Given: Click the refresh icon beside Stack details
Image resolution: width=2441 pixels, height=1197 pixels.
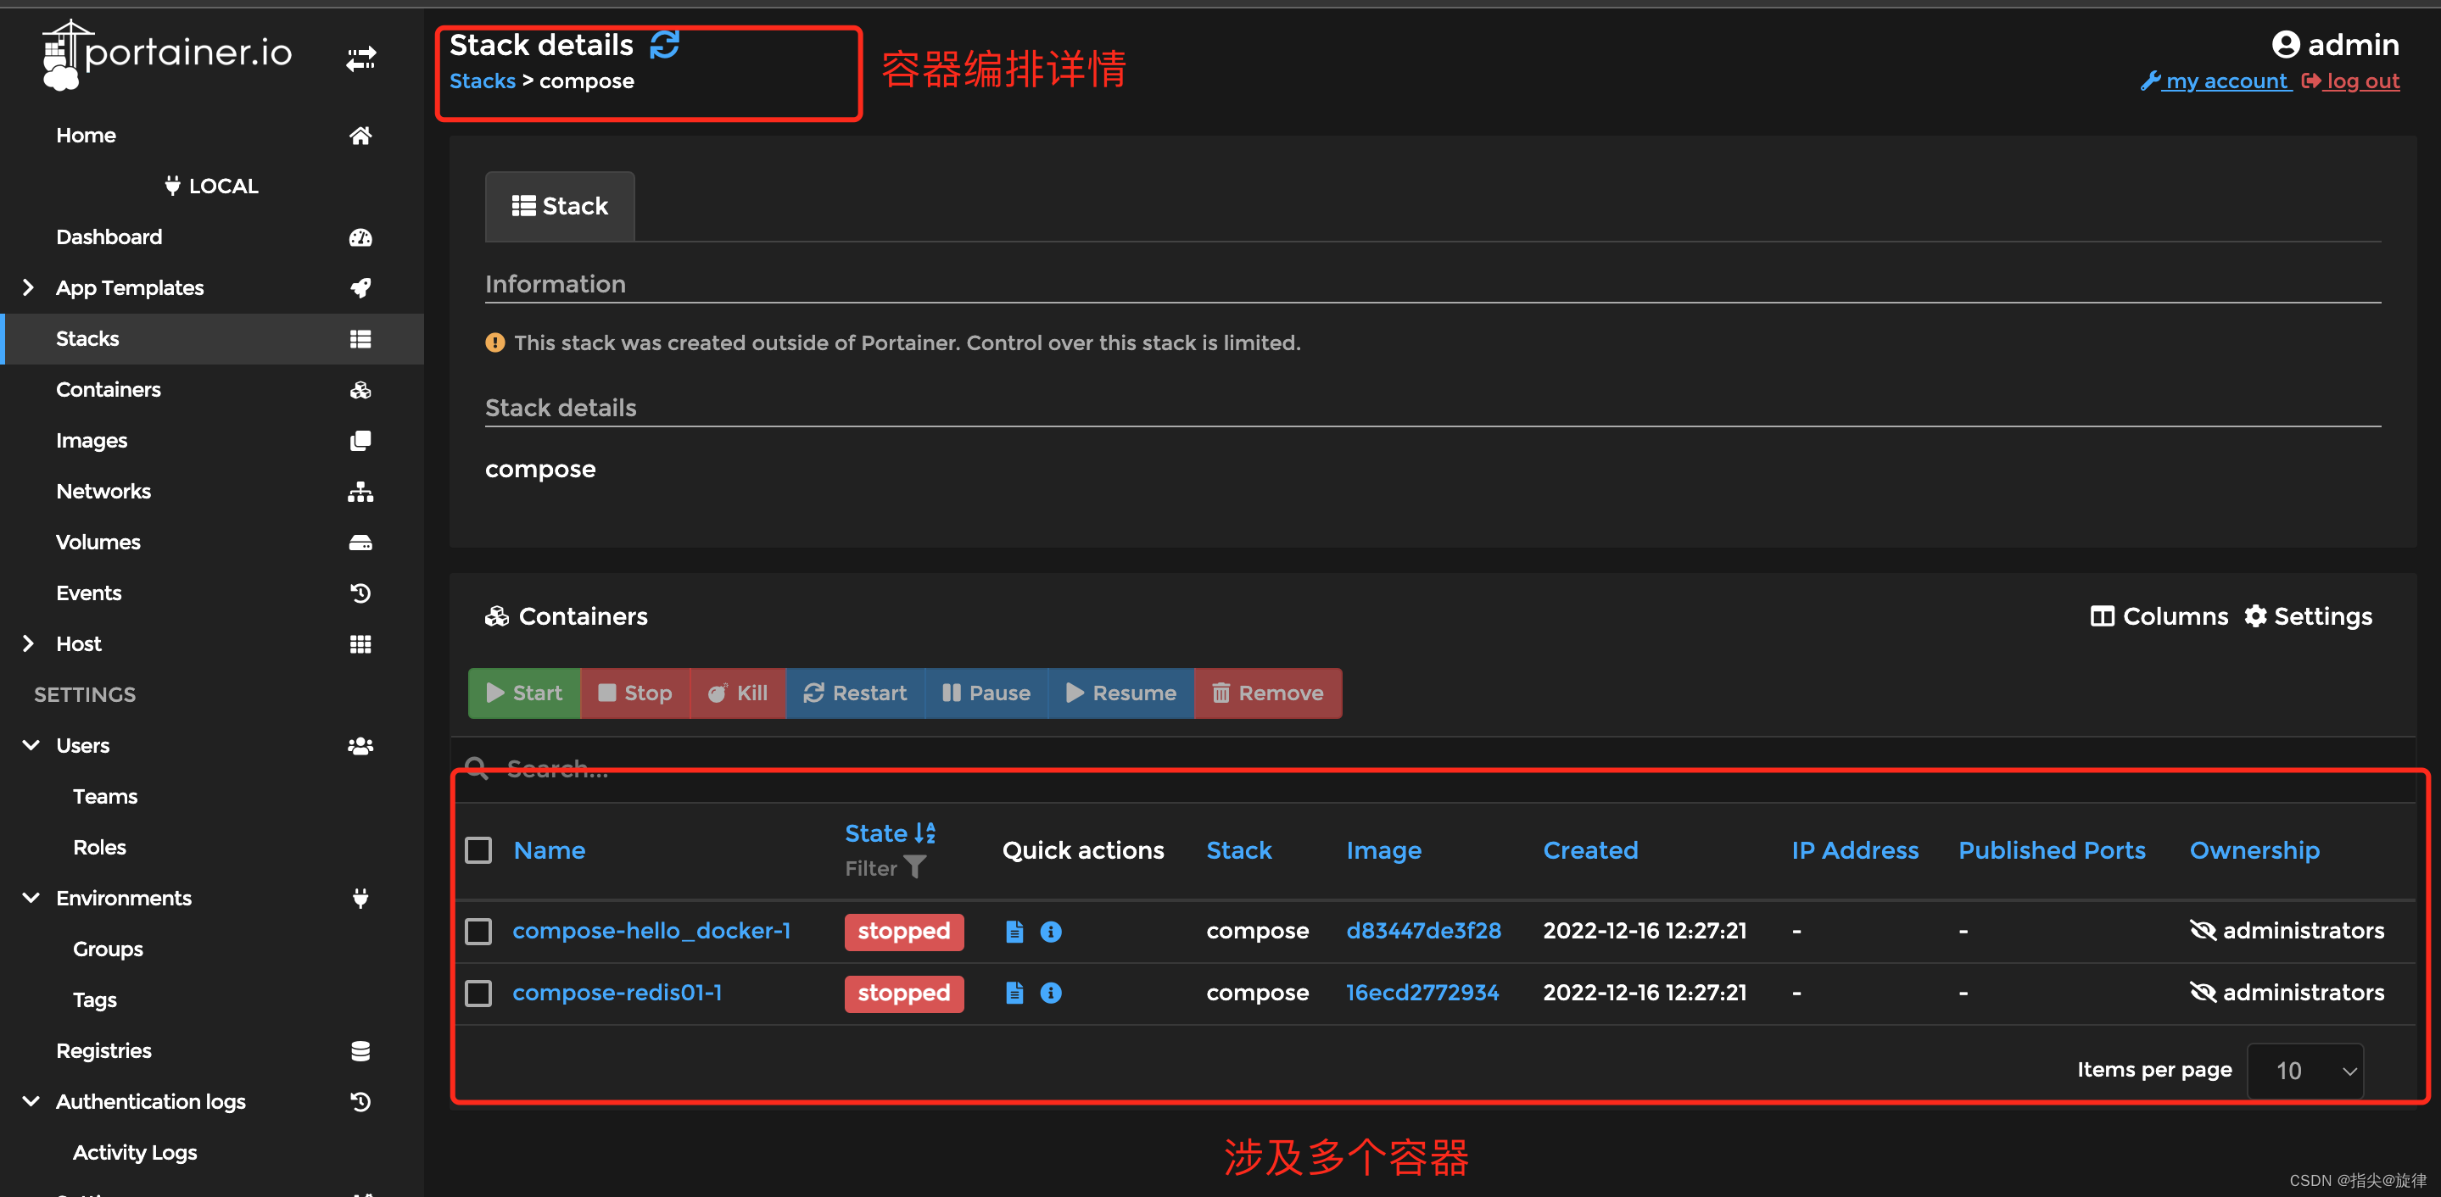Looking at the screenshot, I should [x=664, y=45].
